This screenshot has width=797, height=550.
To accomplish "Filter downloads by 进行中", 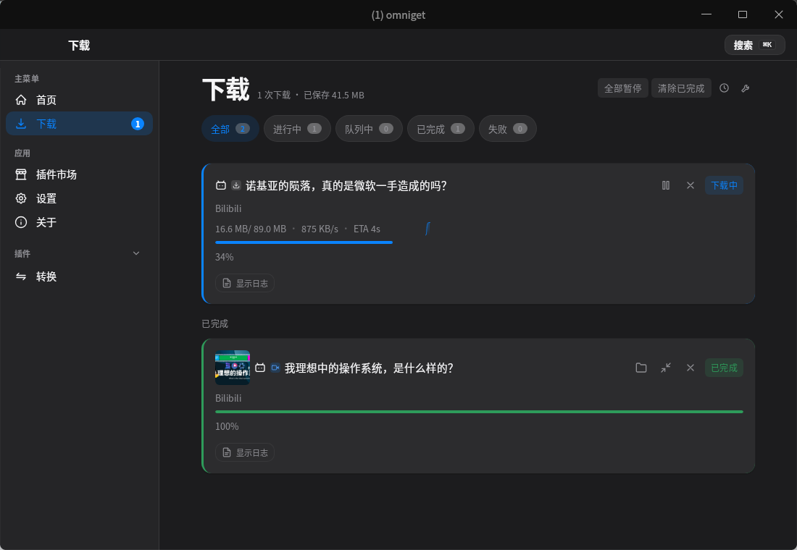I will click(x=297, y=129).
